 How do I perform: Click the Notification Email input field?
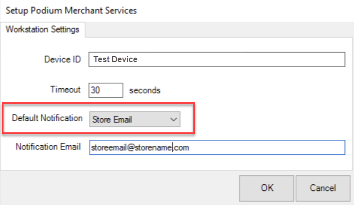pyautogui.click(x=216, y=147)
